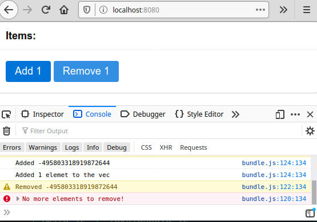Click the browser forward arrow
The image size is (317, 222).
[27, 10]
